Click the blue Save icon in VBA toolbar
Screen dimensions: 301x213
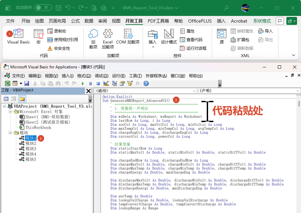tap(27, 83)
